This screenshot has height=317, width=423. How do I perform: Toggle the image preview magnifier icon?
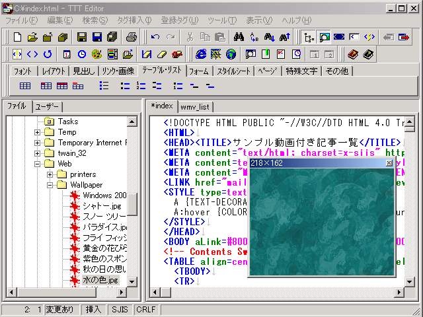click(325, 37)
